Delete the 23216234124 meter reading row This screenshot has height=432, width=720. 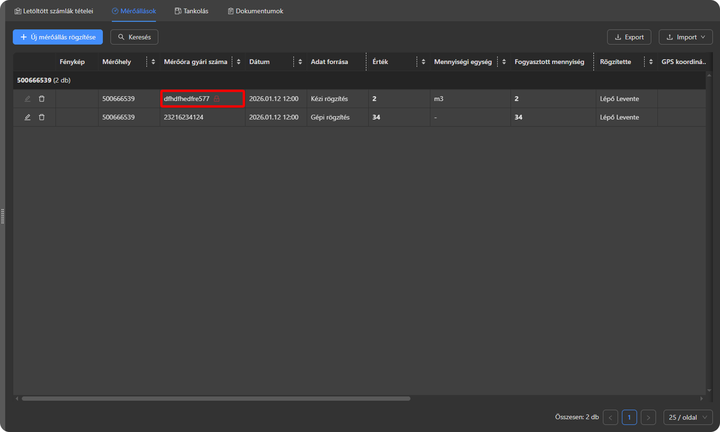pos(42,117)
